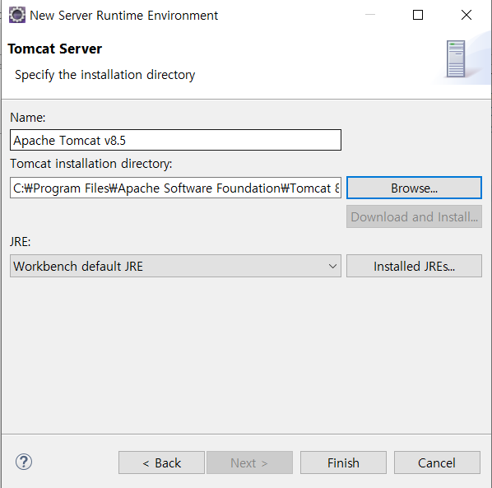Go back with the Back button
This screenshot has height=488, width=492.
point(161,462)
